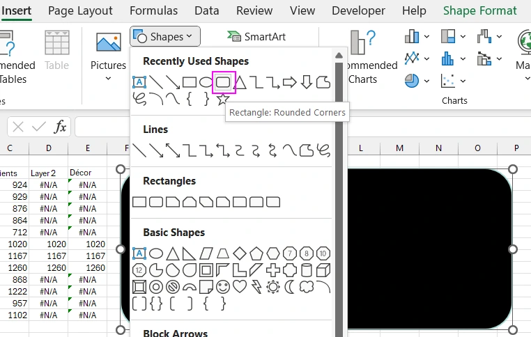The height and width of the screenshot is (337, 531).
Task: Open the Shape Format tab
Action: [480, 10]
